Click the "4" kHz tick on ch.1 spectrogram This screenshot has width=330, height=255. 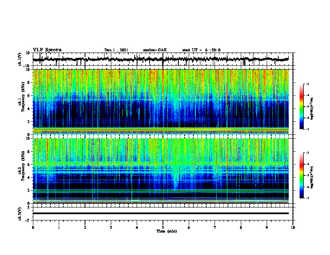29,109
